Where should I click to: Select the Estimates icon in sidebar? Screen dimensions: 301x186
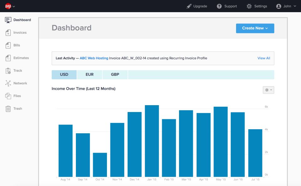tap(8, 58)
